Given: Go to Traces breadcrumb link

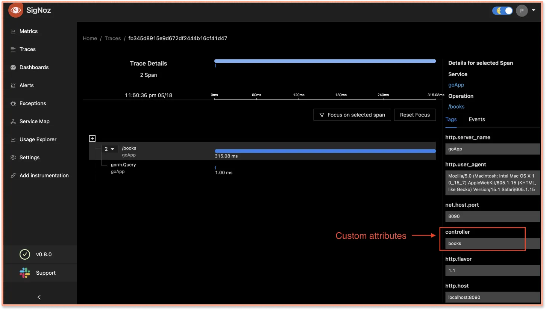Looking at the screenshot, I should [113, 38].
